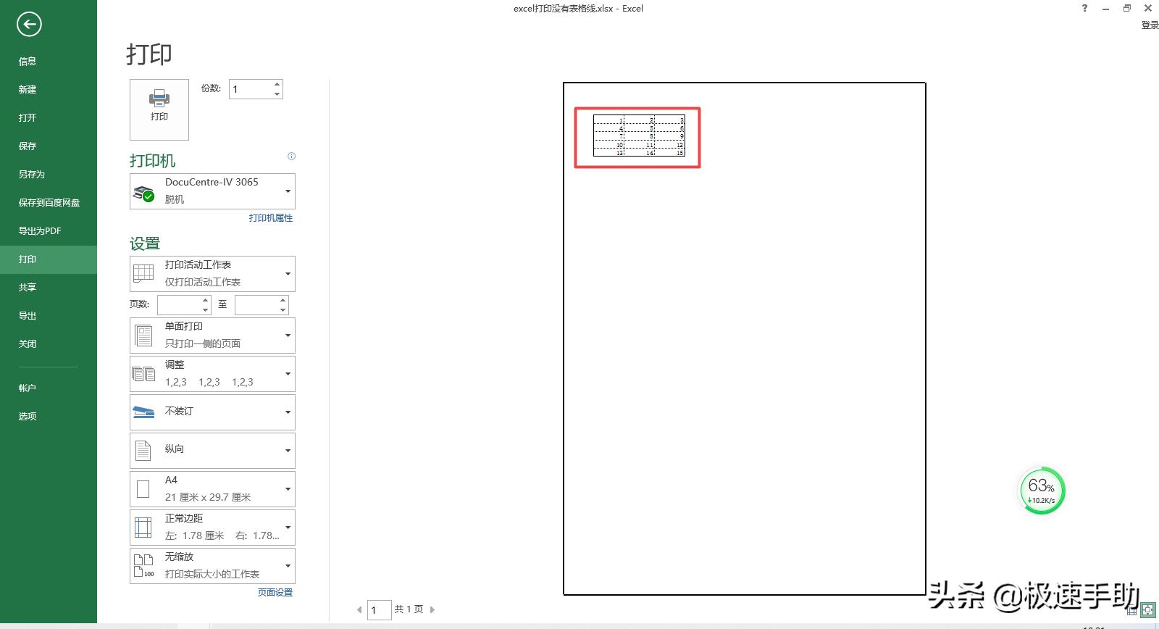This screenshot has width=1159, height=629.
Task: Click zoom to page icon
Action: 1148,610
